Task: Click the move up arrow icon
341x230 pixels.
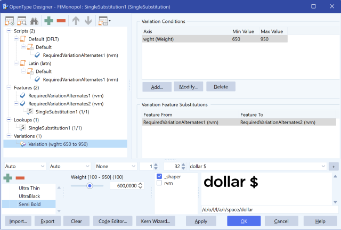Action: 76,21
